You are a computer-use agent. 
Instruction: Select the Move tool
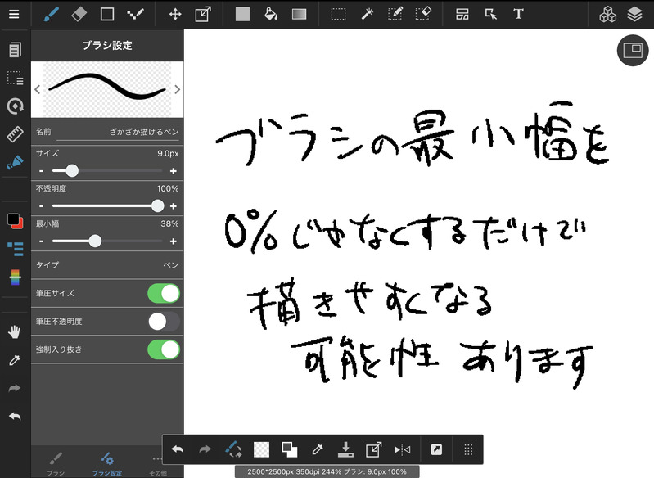click(175, 14)
